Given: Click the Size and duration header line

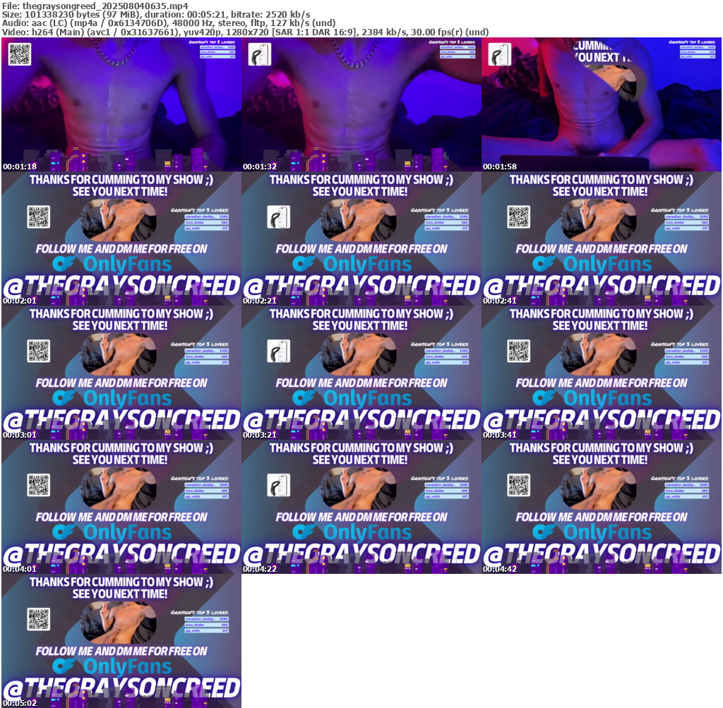Looking at the screenshot, I should pos(156,15).
